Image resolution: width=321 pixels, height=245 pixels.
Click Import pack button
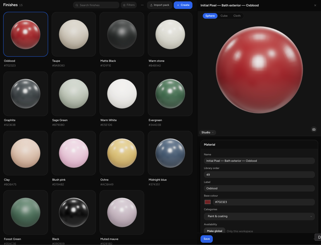160,5
